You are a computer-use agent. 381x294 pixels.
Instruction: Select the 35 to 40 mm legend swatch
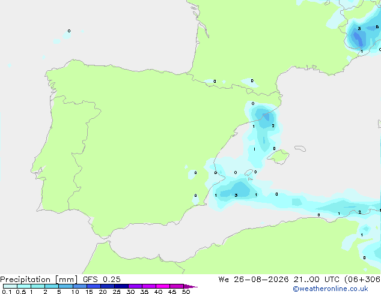(149, 286)
